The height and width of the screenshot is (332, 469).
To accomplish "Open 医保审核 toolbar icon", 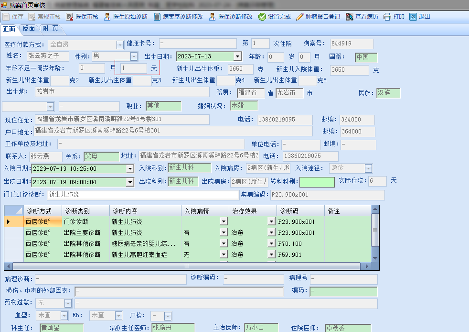I will 70,17.
